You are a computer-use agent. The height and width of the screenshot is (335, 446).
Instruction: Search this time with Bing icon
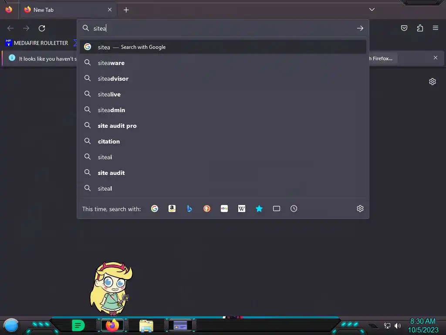(189, 209)
